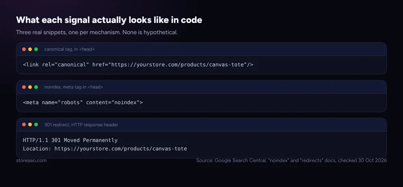
Task: Click green dot on canonical tag window
Action: tap(36, 49)
